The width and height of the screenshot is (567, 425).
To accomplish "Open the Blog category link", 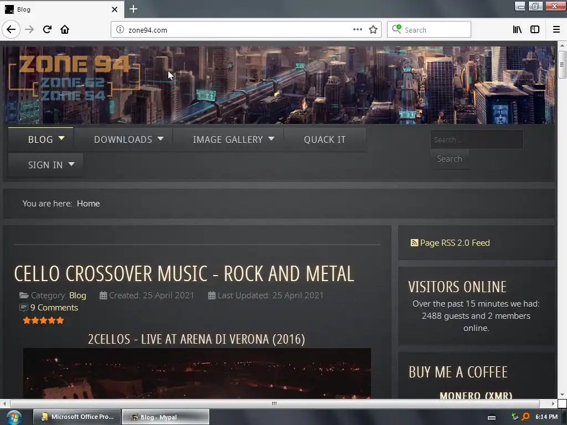I will point(78,296).
